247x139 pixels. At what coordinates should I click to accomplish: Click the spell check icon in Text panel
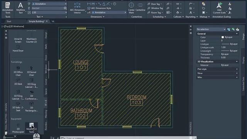(x=29, y=4)
